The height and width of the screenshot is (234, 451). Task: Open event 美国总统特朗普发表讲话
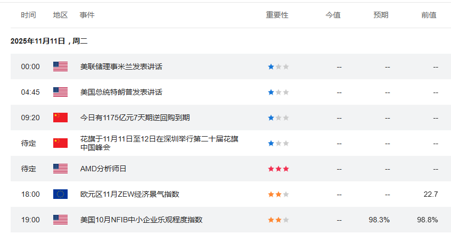click(x=121, y=92)
